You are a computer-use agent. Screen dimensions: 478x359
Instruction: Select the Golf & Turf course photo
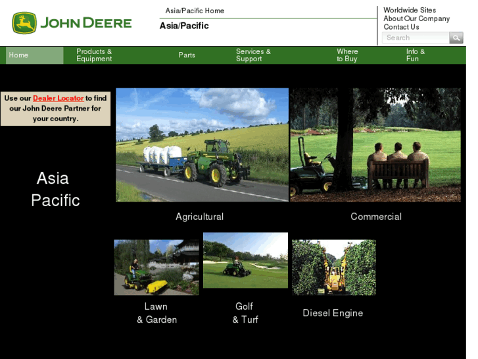coord(245,260)
